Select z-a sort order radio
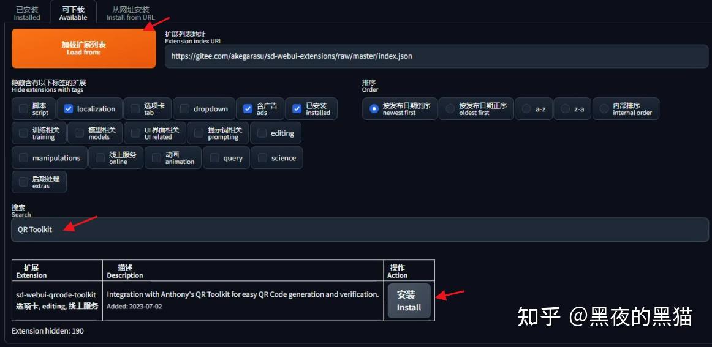The height and width of the screenshot is (347, 712). coord(566,109)
